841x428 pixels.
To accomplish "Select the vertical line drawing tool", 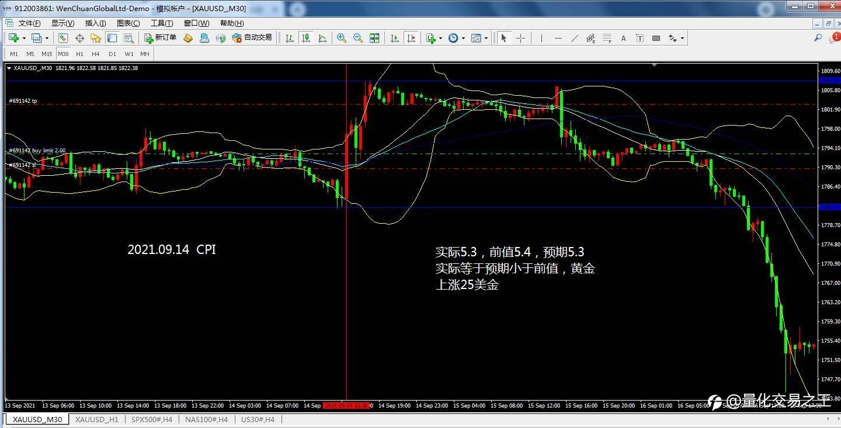I will [x=541, y=38].
